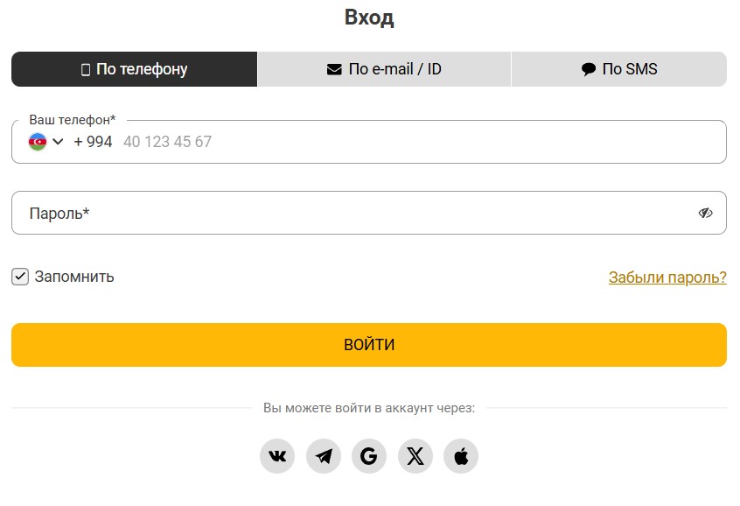Click the phone icon beside 'По телефону'
Image resolution: width=740 pixels, height=506 pixels.
pyautogui.click(x=86, y=69)
